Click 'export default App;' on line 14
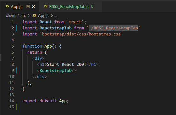Screen dimensions: 176x115 coord(45,101)
